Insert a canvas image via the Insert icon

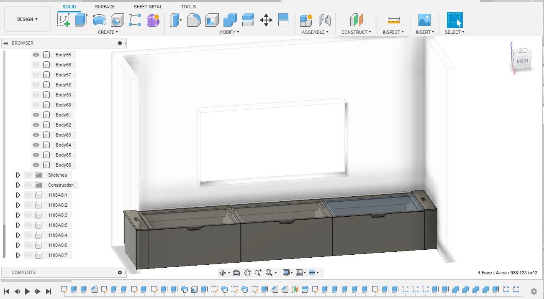424,20
